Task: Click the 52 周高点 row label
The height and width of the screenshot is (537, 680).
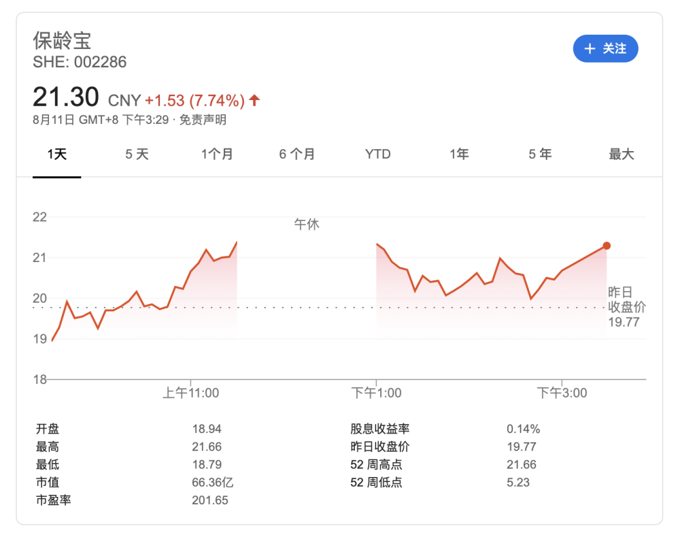Action: pos(376,465)
